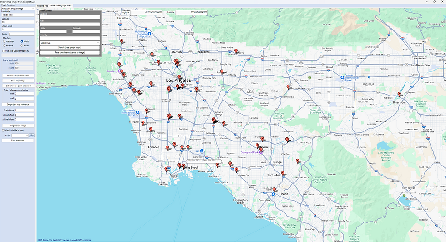Open the GoogleMap provider dropdown

(70, 43)
